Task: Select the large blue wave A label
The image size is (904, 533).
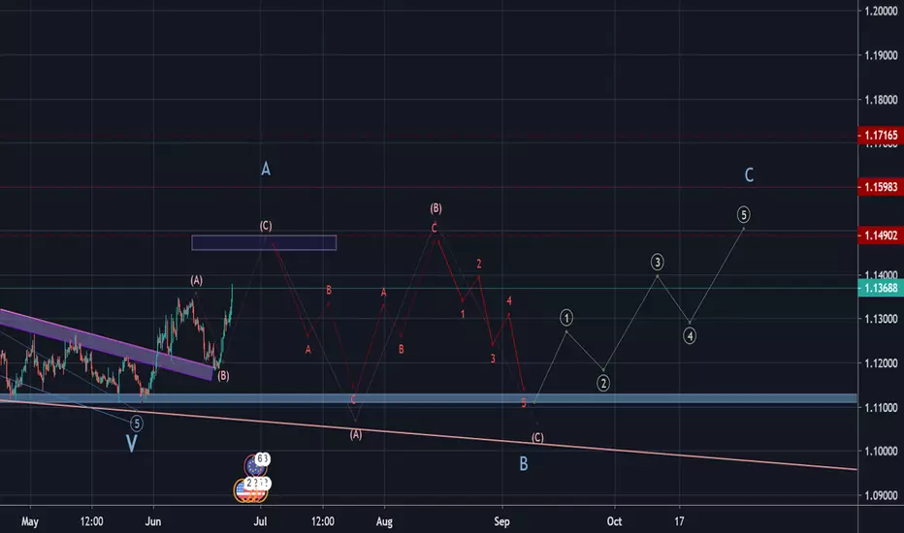Action: pos(265,169)
